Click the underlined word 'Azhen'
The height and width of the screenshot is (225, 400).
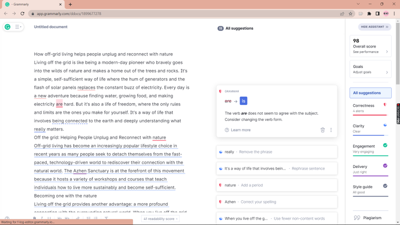pyautogui.click(x=80, y=171)
